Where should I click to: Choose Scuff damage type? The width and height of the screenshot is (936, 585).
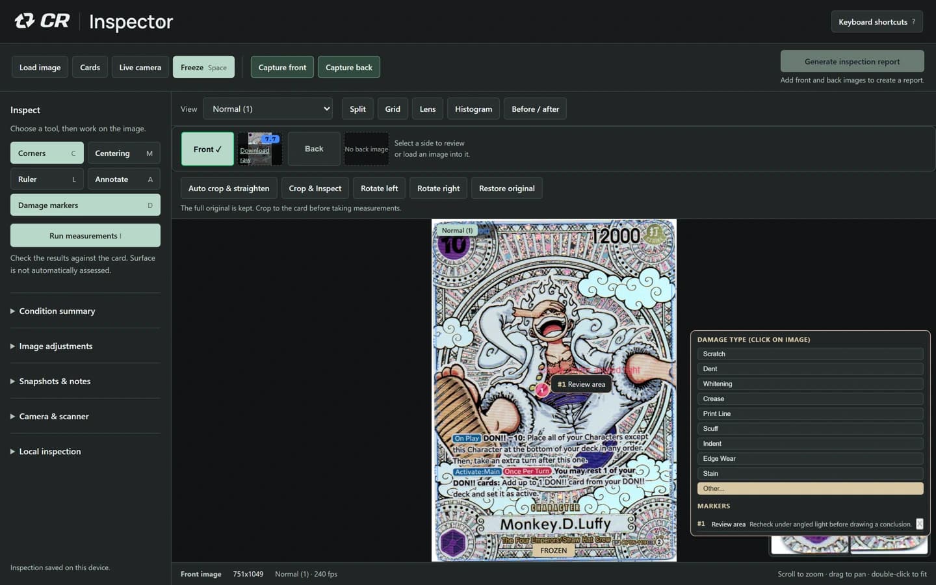tap(810, 428)
